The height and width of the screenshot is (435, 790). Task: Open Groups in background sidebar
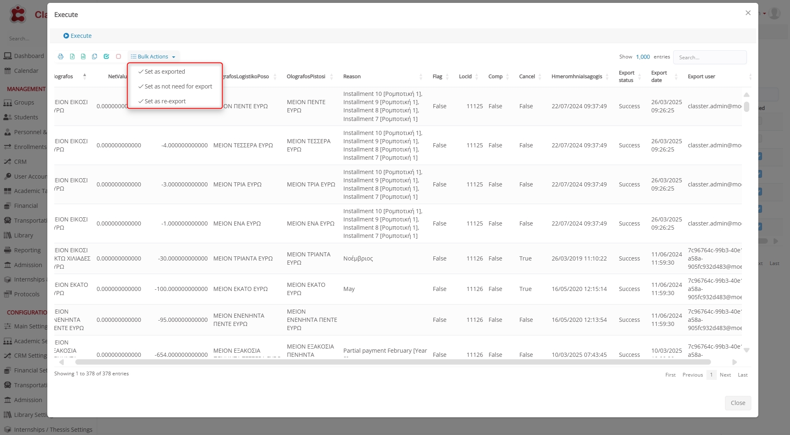click(x=19, y=102)
